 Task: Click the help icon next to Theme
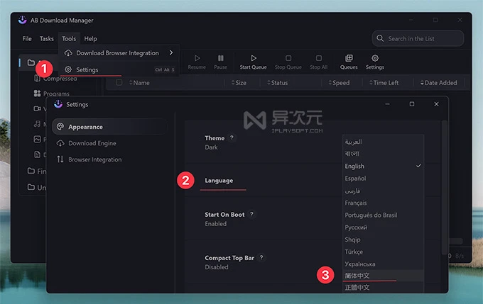click(x=232, y=137)
